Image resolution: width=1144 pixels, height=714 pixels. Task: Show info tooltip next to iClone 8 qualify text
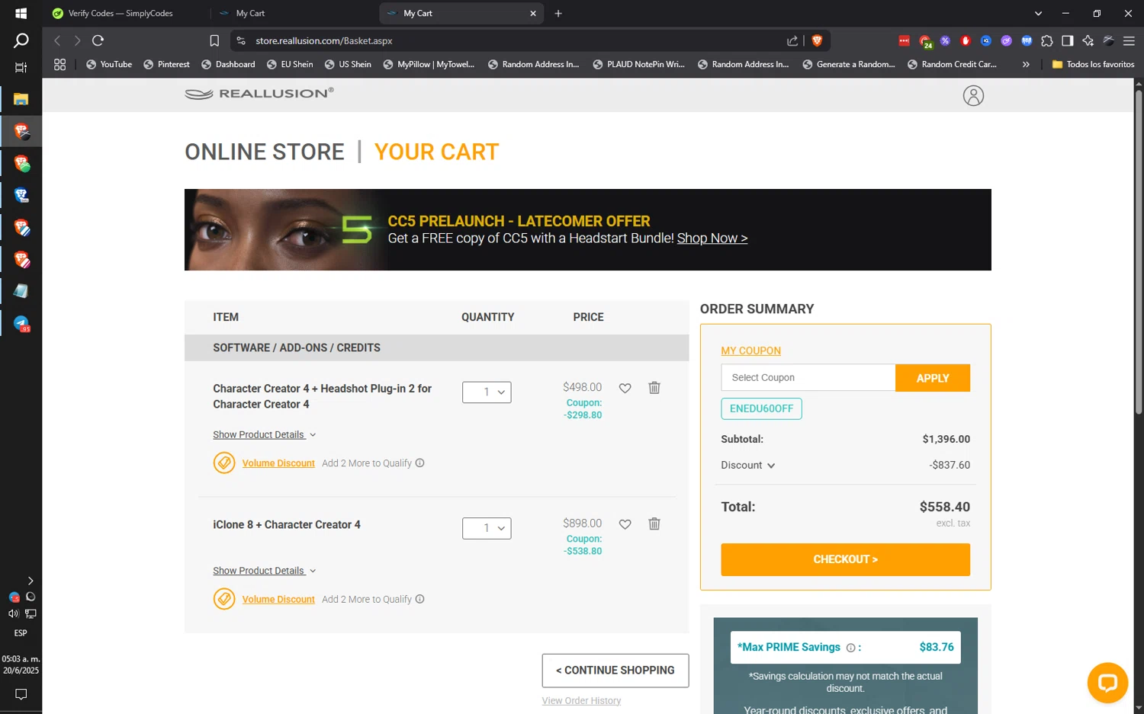point(419,599)
